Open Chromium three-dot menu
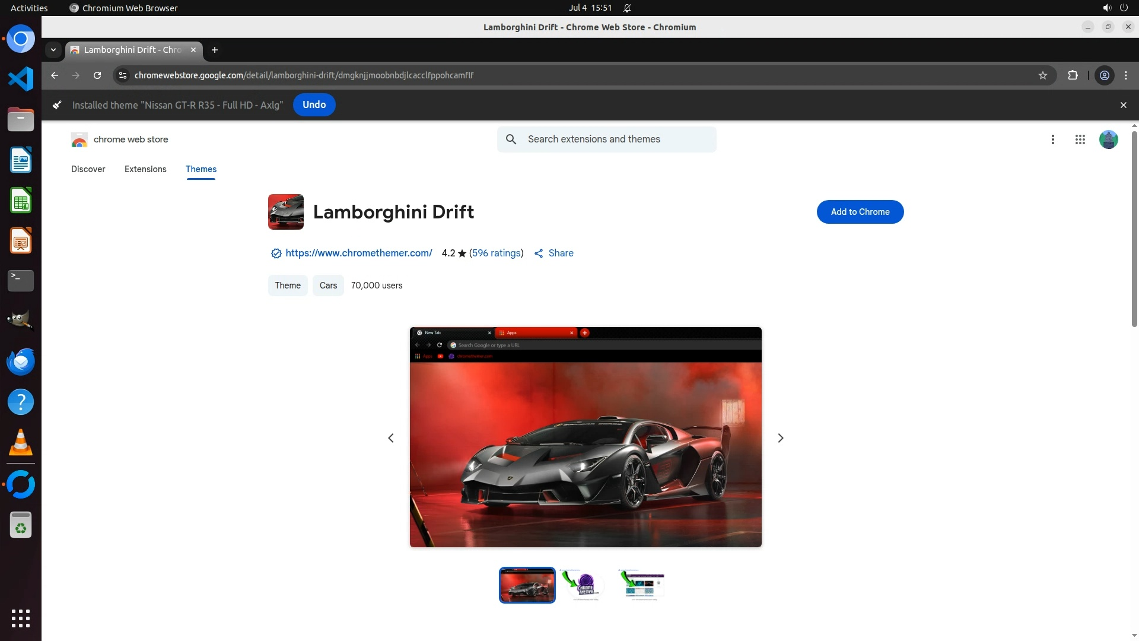1139x641 pixels. [1126, 75]
